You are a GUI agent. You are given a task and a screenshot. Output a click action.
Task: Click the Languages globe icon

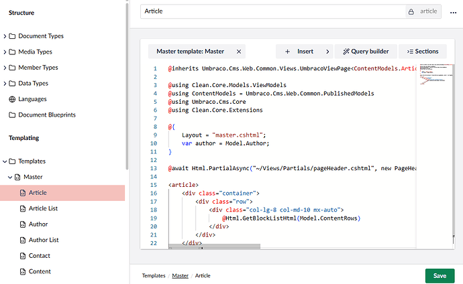(13, 99)
